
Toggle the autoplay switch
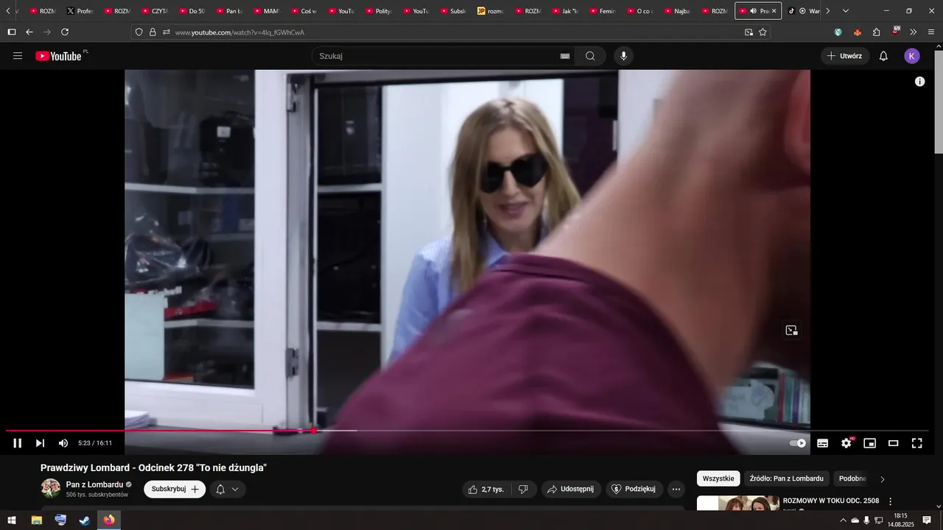[798, 443]
